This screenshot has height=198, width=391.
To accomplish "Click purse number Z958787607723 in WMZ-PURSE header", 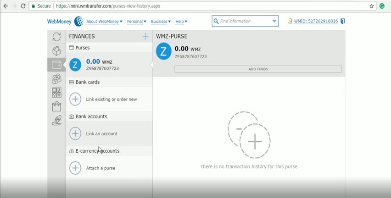I will pos(190,56).
